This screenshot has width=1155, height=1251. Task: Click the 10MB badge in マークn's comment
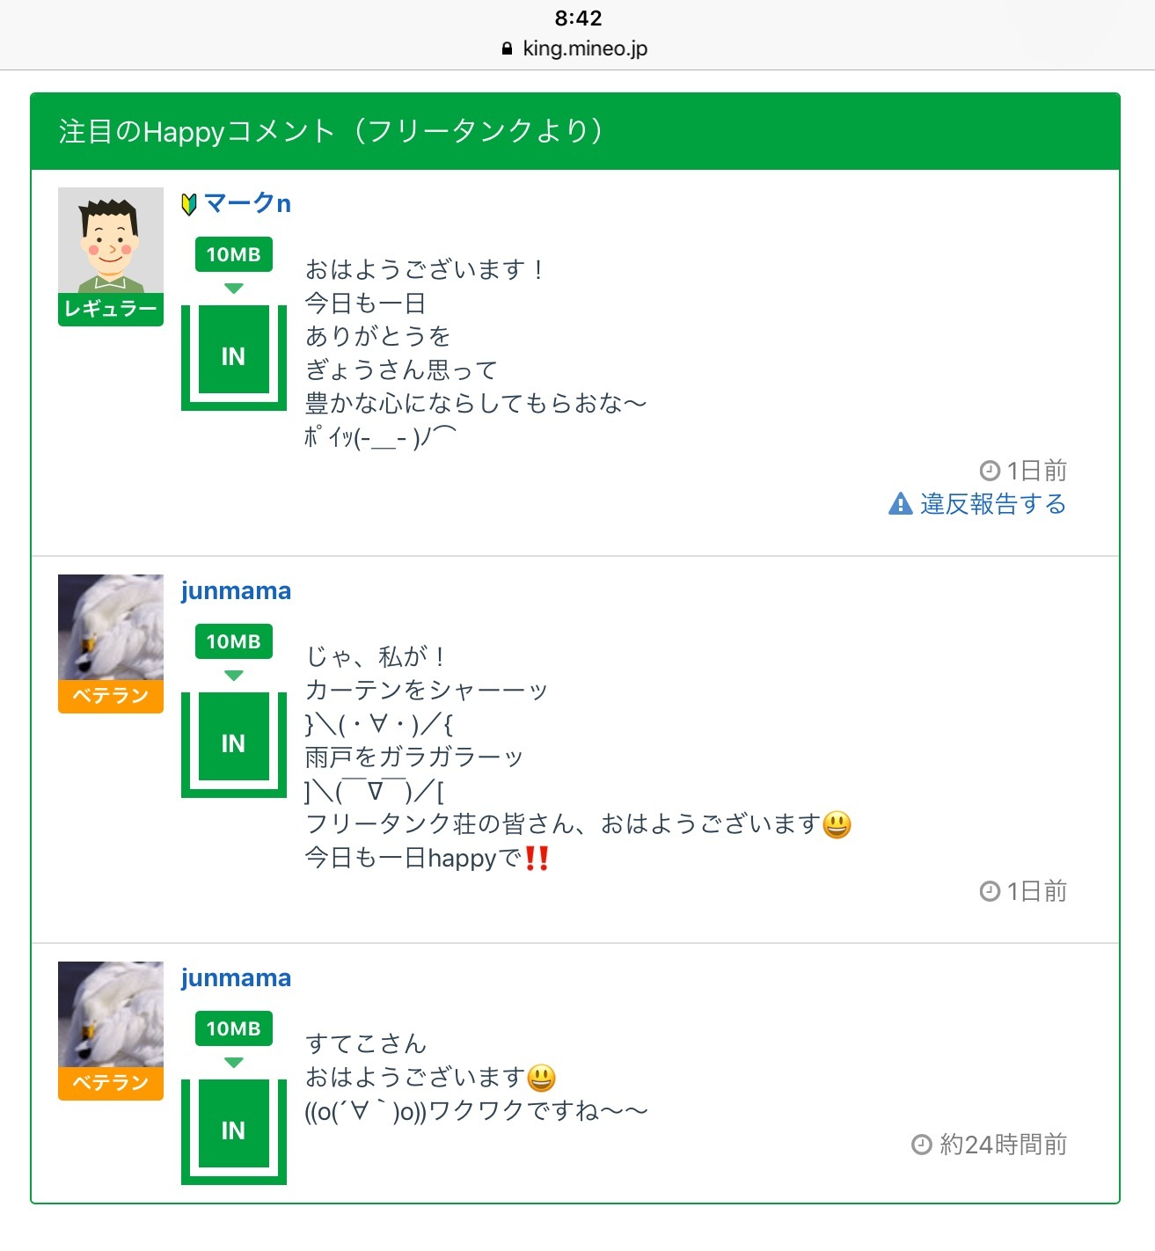(x=233, y=255)
